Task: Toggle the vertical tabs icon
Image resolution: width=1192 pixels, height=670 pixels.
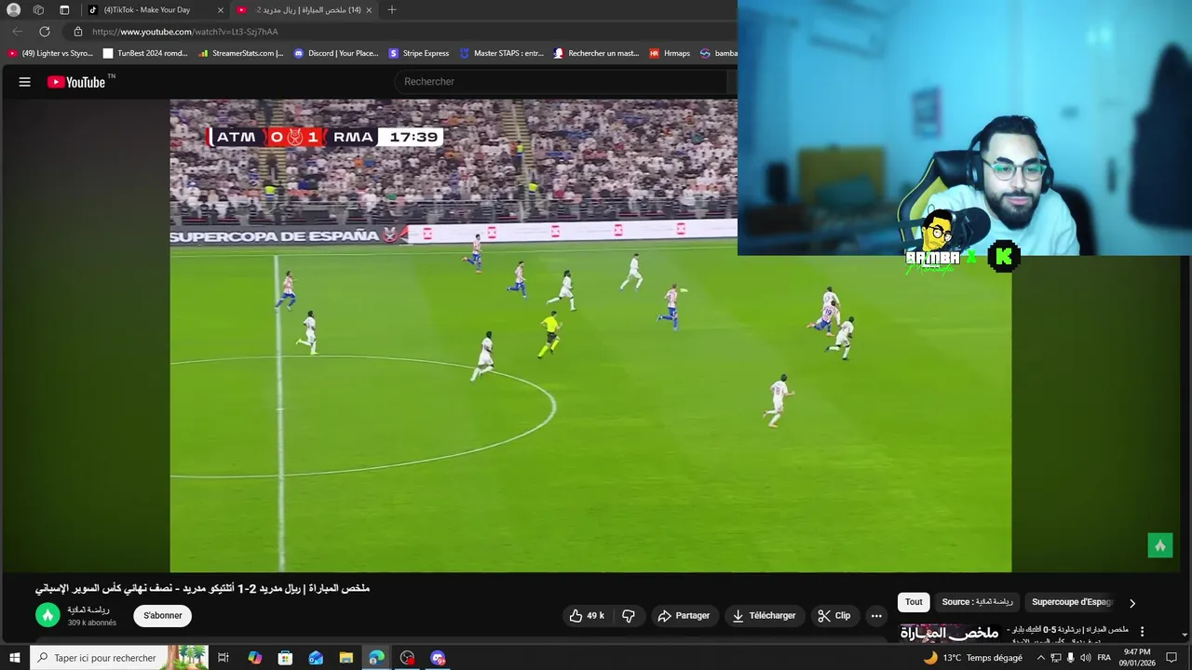Action: [x=64, y=10]
